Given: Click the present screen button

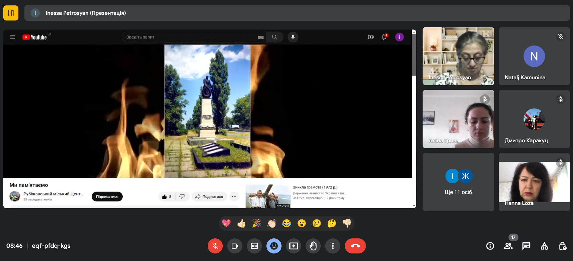Looking at the screenshot, I should (x=294, y=246).
